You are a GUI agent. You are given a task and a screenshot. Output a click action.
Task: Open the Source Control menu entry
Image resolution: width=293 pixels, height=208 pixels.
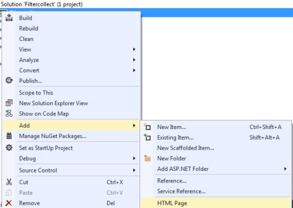pyautogui.click(x=71, y=170)
